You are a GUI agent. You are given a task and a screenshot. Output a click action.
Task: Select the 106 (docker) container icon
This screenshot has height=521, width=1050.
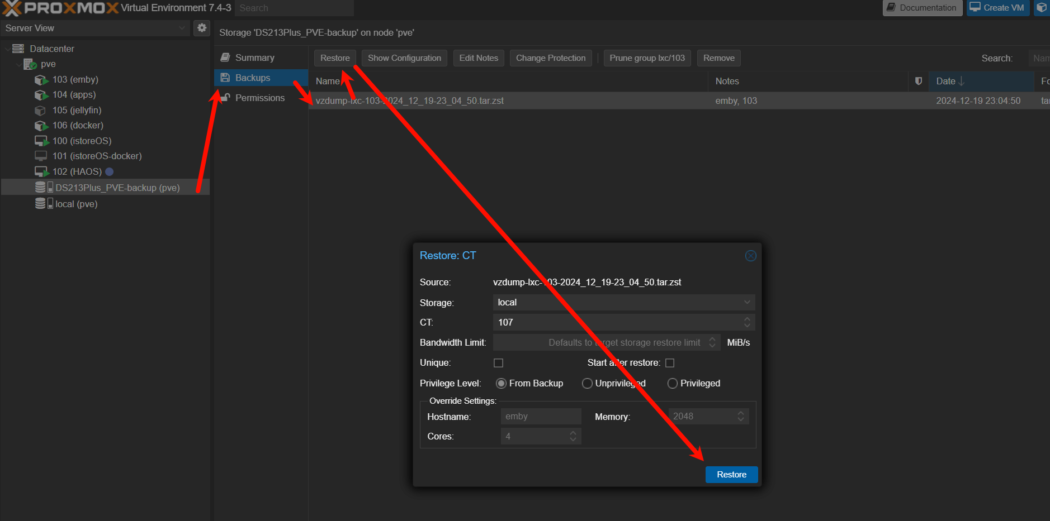tap(41, 126)
